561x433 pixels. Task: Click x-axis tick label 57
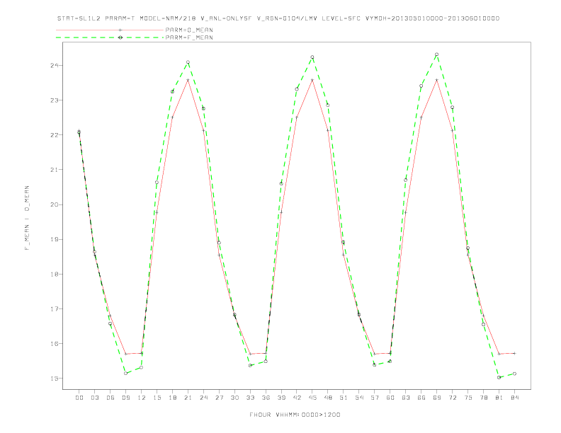375,398
